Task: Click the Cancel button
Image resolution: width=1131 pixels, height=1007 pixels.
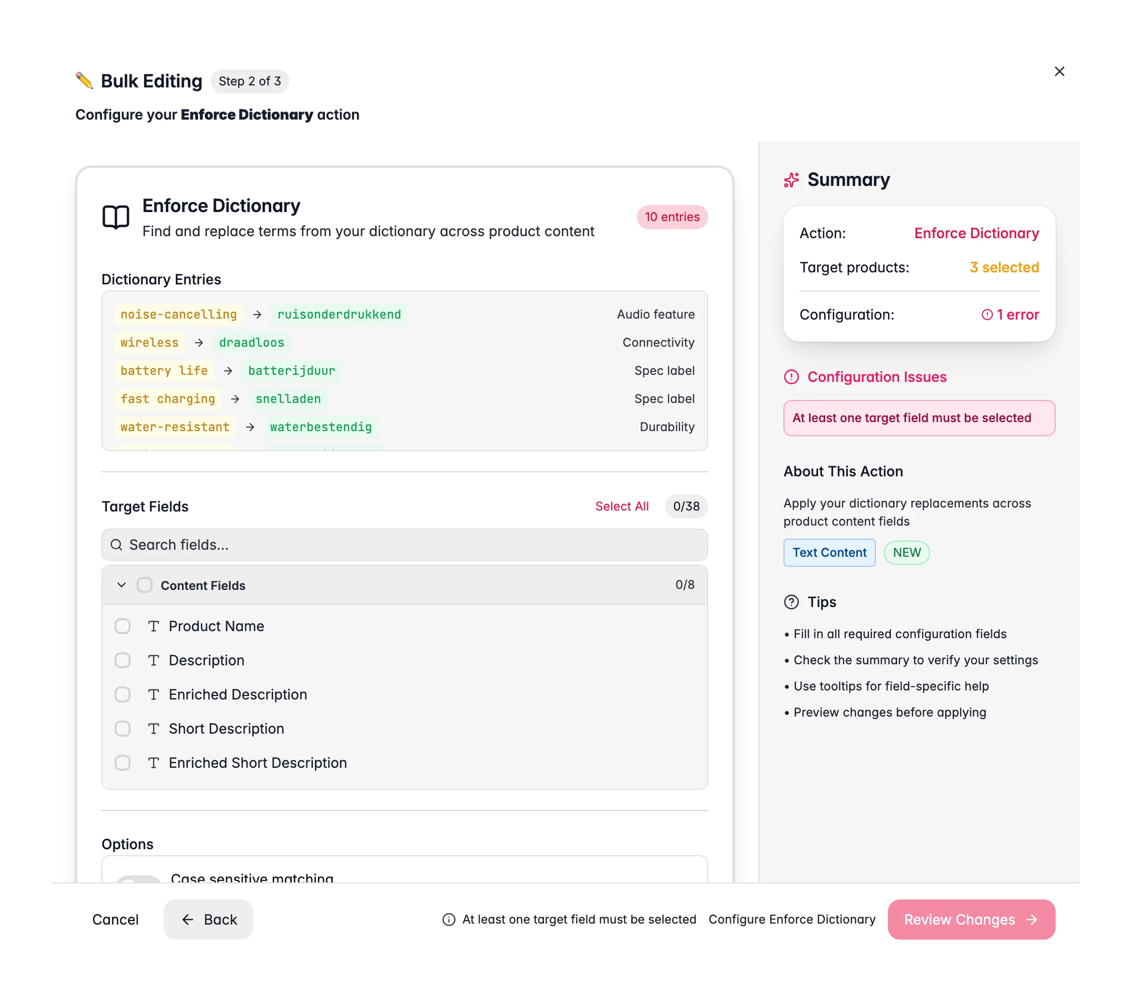Action: tap(115, 920)
